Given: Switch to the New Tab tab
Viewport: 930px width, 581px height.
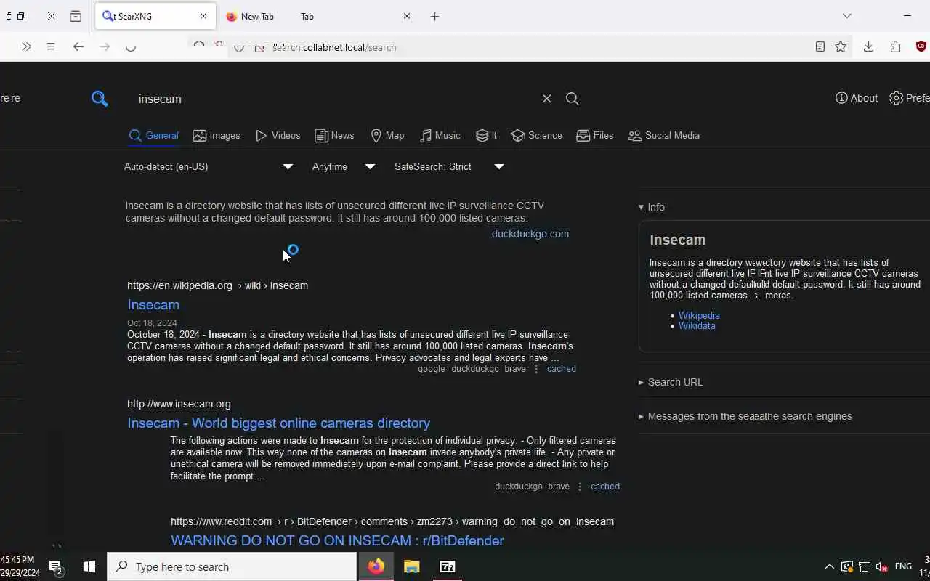Looking at the screenshot, I should pos(318,16).
